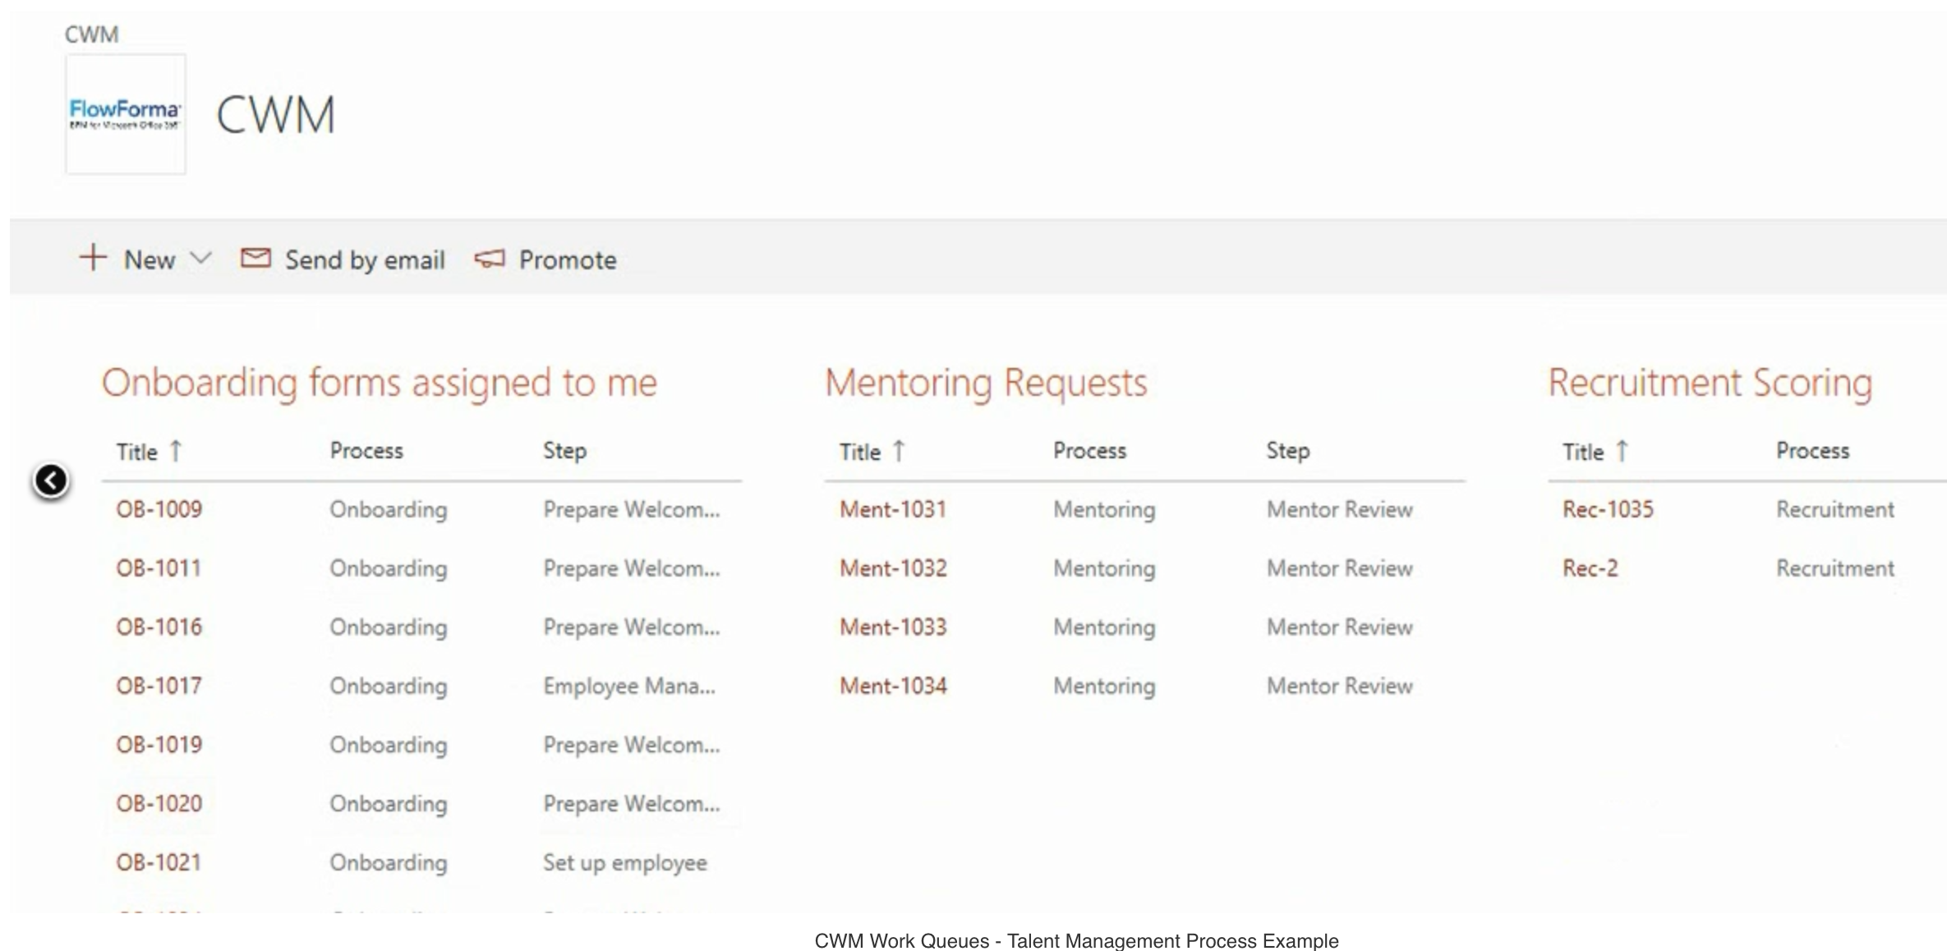
Task: Click the FlowForma site logo
Action: coord(126,114)
